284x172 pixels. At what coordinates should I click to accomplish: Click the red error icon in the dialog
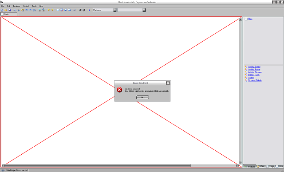coord(119,90)
